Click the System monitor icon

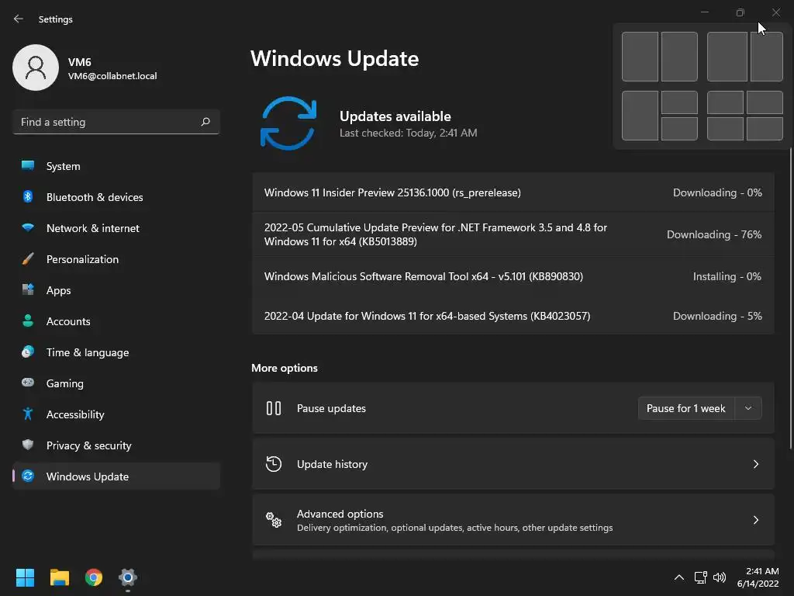tap(28, 165)
